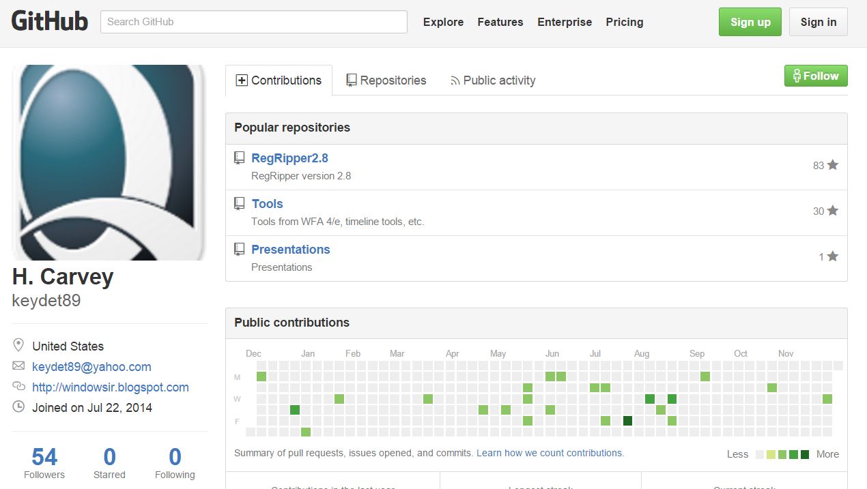Click Learn how we count contributions
The height and width of the screenshot is (489, 867).
tap(550, 453)
